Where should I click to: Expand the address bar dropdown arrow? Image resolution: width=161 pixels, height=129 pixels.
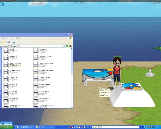[x=64, y=46]
